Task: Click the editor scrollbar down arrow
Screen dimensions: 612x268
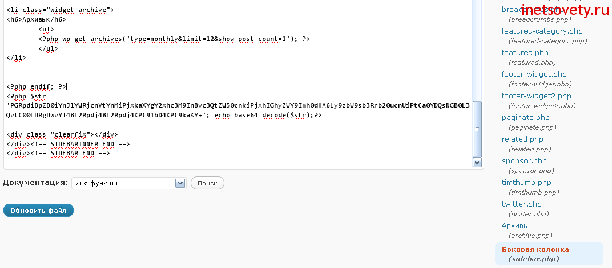Action: (477, 163)
